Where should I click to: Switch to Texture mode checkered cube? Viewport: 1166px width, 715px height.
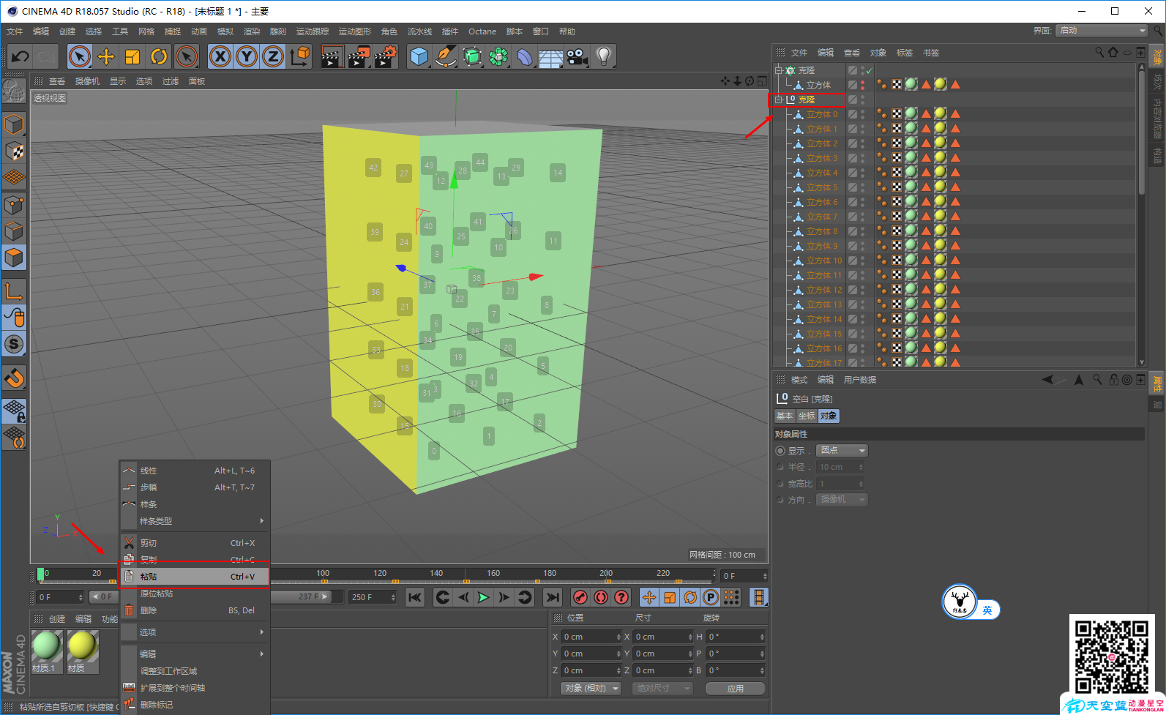point(14,151)
